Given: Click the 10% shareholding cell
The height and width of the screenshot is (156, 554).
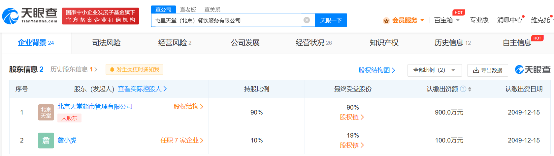Looking at the screenshot, I should pyautogui.click(x=257, y=141).
